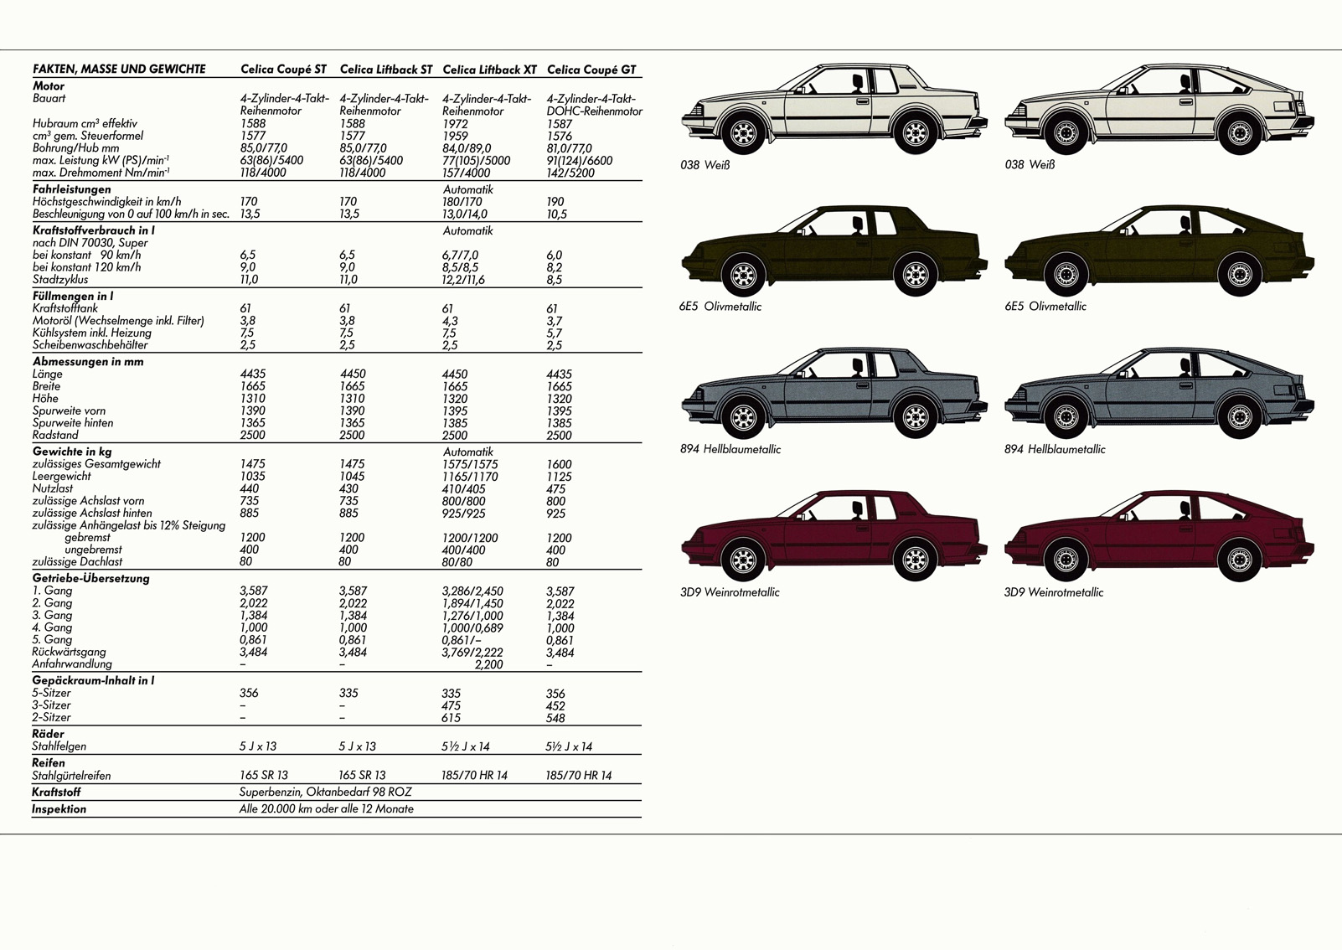Click 'Beschleunigung von 0 auf 100 km/h' label

coord(131,214)
